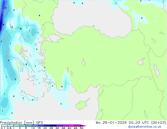Click the 0.1–0.5 mm legend color swatch
The image size is (167, 129).
coord(4,126)
